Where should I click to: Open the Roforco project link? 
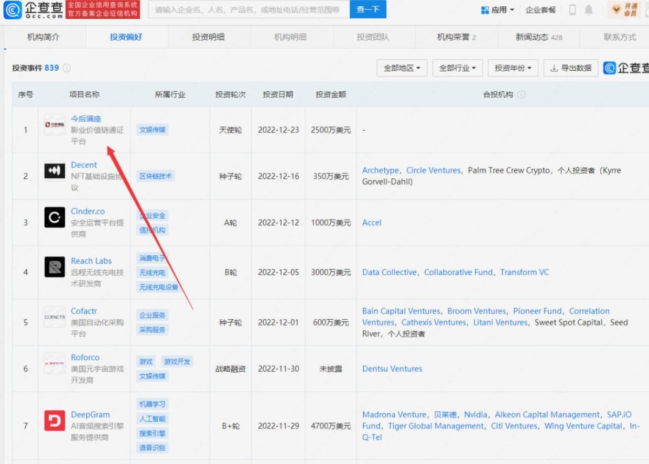(85, 358)
